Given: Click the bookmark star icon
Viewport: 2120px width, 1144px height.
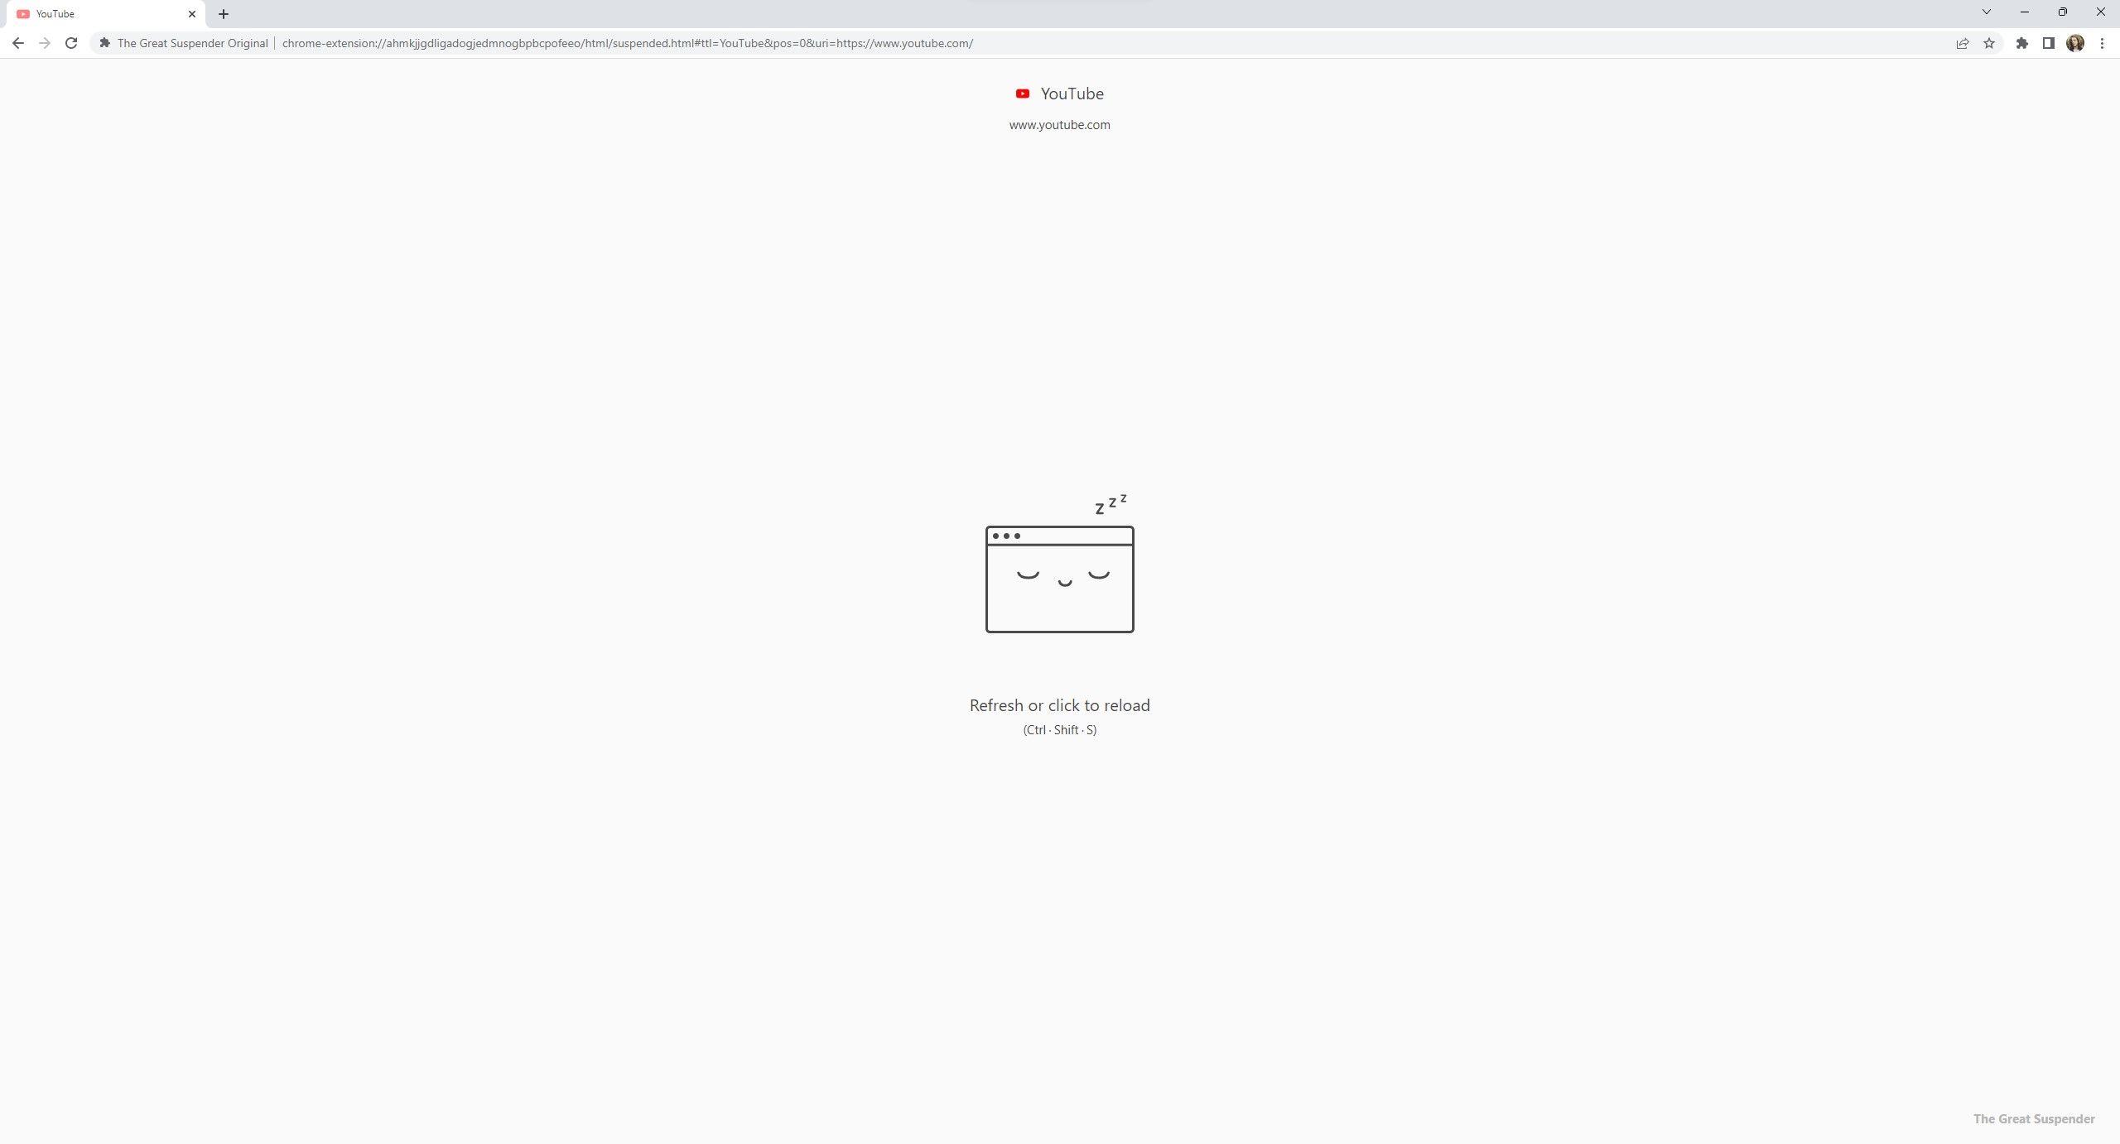Looking at the screenshot, I should point(1987,42).
